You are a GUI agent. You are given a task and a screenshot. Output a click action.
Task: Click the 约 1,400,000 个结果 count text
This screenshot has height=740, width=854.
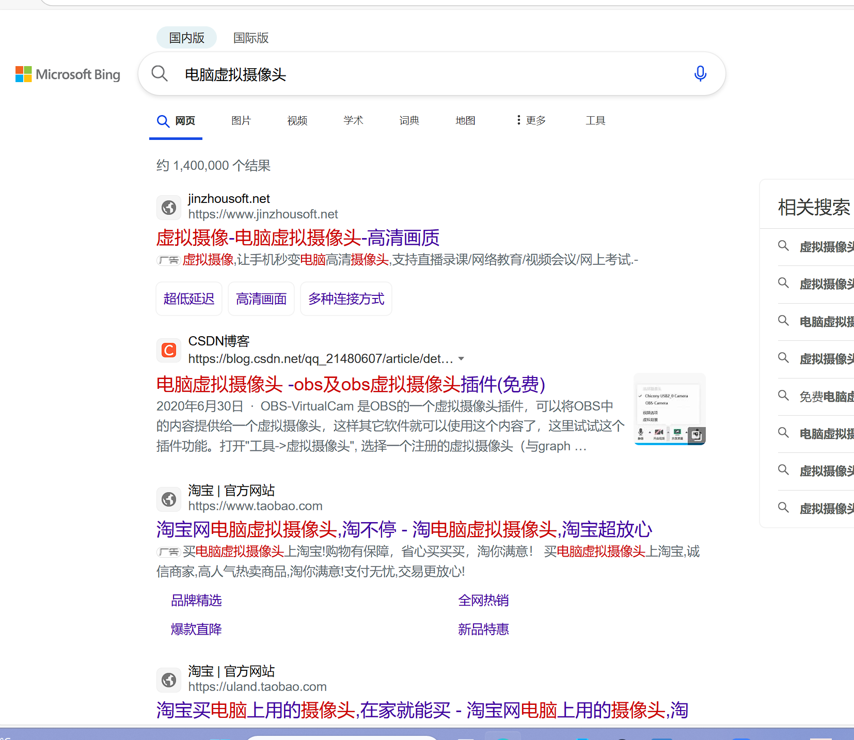(x=214, y=165)
